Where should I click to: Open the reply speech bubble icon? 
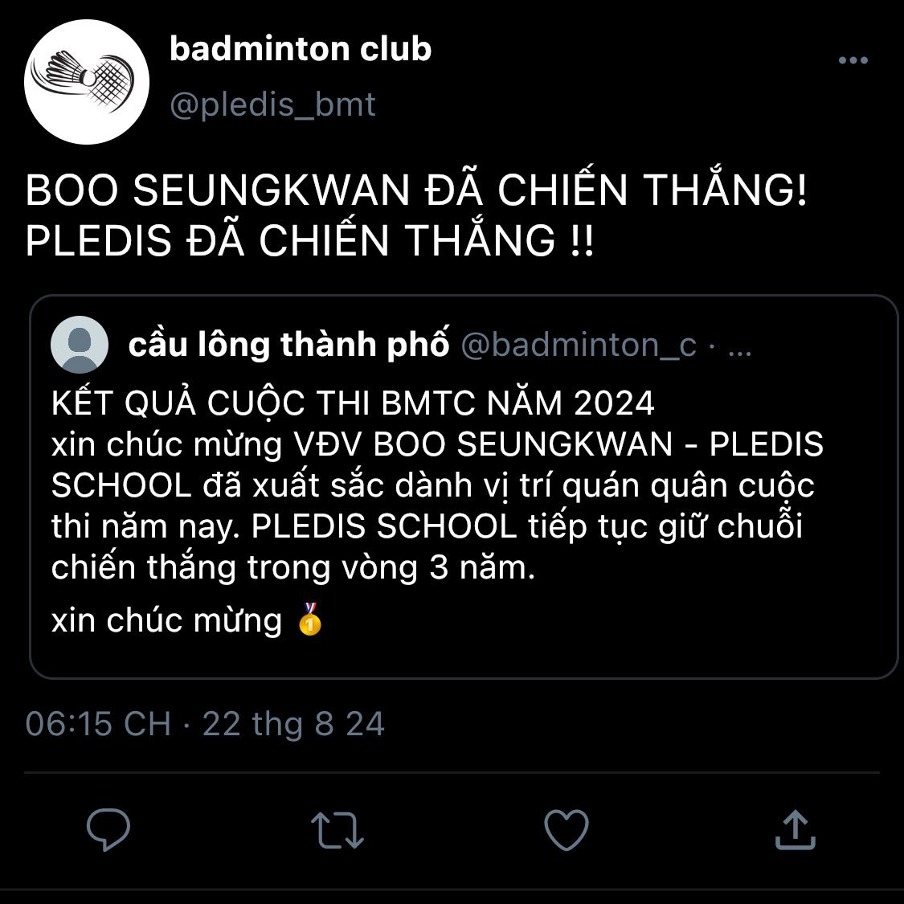tap(108, 829)
